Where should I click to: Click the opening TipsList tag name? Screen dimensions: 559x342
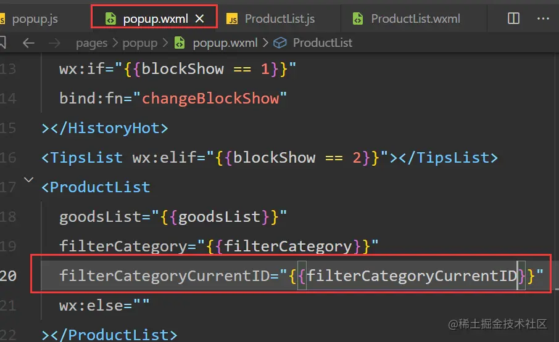86,158
